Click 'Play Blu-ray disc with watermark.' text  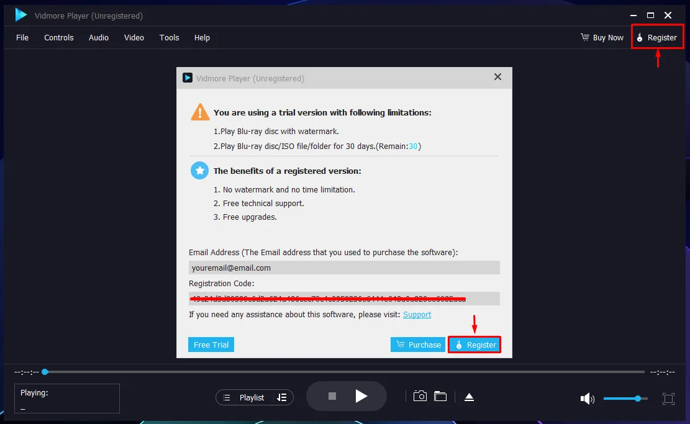click(279, 131)
